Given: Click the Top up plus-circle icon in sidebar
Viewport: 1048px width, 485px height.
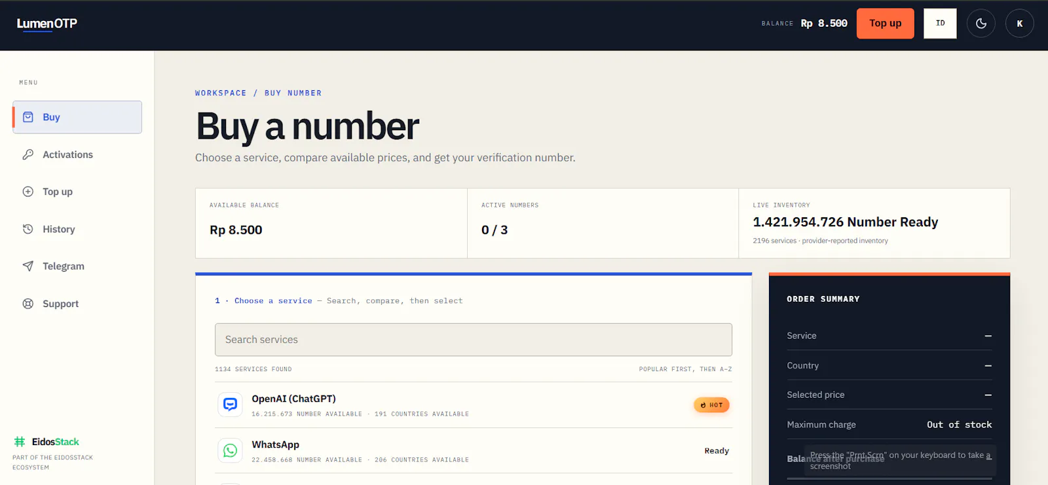Looking at the screenshot, I should [28, 192].
